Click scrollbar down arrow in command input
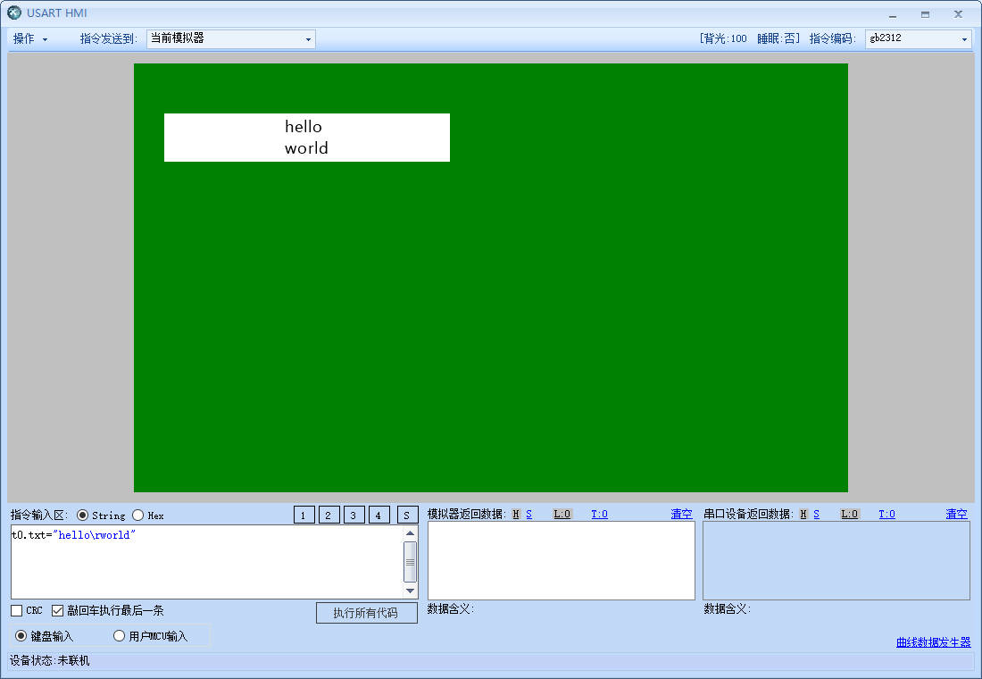Viewport: 982px width, 679px height. pos(411,591)
